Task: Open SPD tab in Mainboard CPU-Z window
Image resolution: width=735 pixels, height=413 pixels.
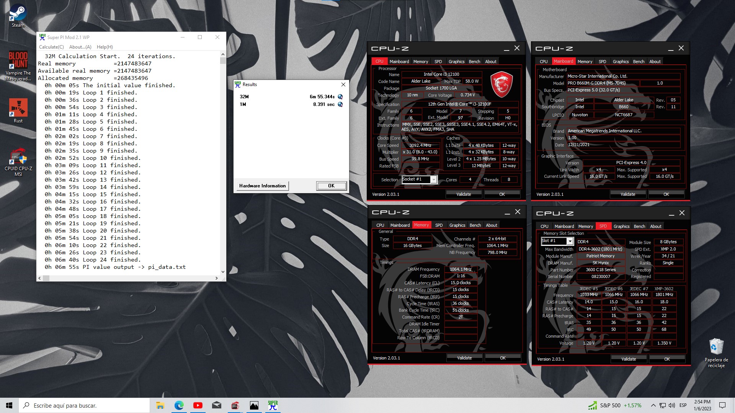Action: (x=602, y=61)
